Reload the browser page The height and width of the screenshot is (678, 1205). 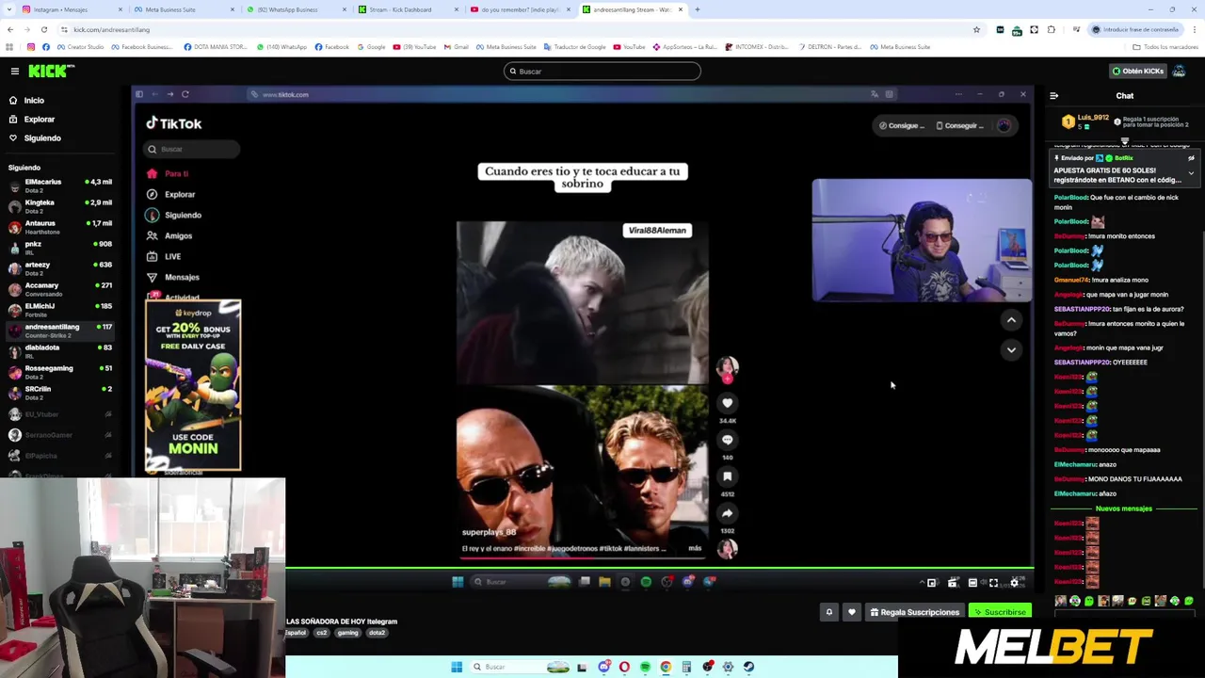point(43,29)
